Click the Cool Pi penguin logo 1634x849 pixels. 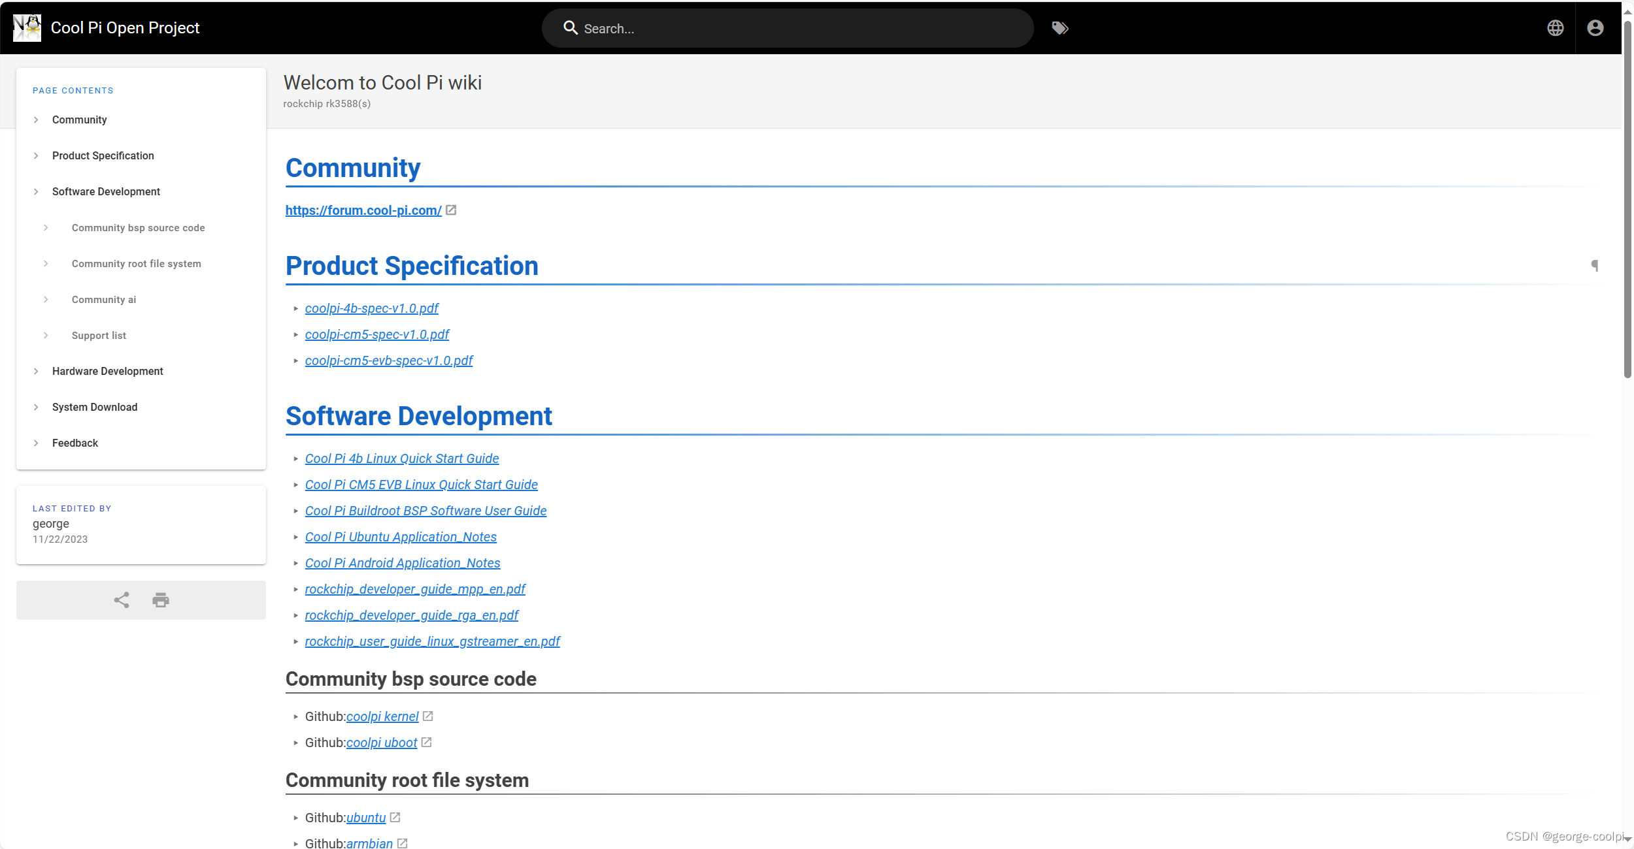point(27,27)
